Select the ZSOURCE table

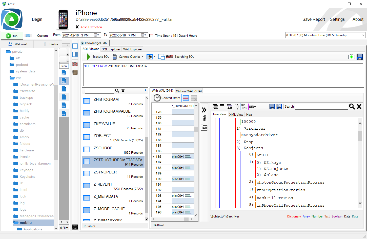pyautogui.click(x=113, y=150)
